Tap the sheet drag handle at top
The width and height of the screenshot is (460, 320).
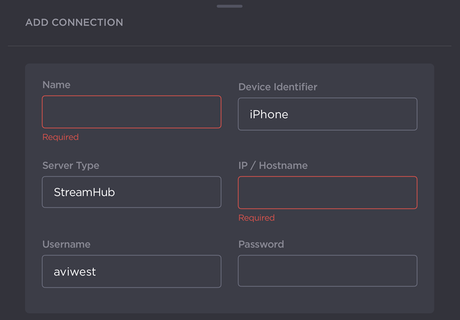(x=229, y=6)
